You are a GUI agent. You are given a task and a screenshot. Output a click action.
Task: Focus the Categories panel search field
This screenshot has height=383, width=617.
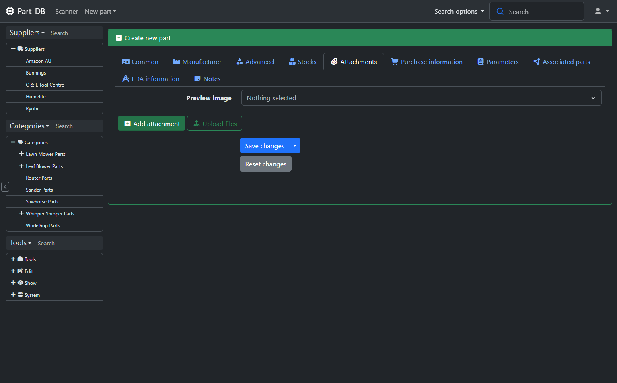[77, 126]
